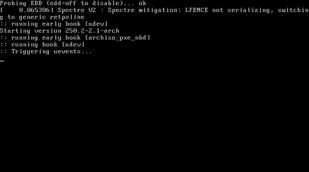The image size is (309, 172).
Task: Click '[udev]' in the early hook line
Action: (x=97, y=24)
